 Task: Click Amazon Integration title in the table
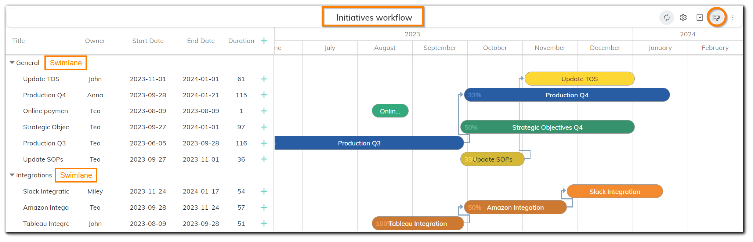[x=46, y=207]
